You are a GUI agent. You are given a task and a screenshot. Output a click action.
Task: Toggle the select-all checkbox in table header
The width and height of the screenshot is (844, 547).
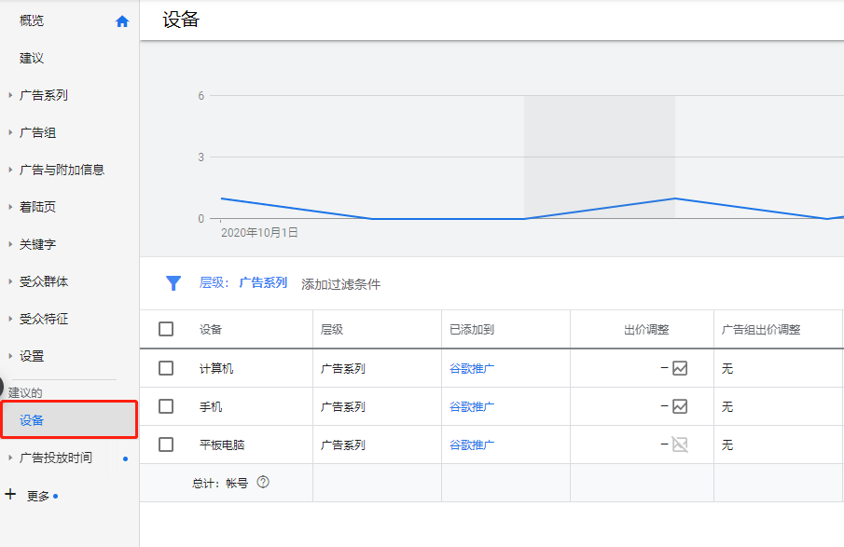(166, 329)
